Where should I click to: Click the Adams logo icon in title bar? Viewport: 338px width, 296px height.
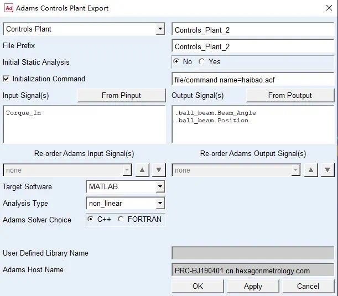8,8
